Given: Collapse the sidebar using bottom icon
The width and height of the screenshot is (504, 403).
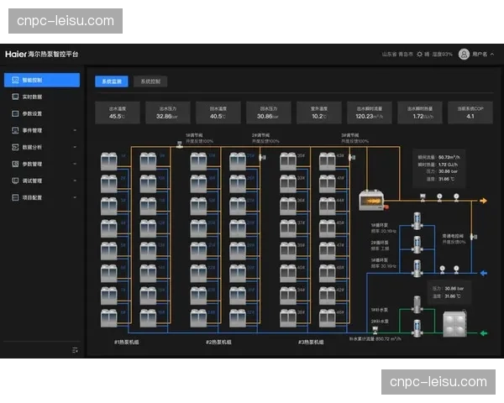Looking at the screenshot, I should coord(75,349).
